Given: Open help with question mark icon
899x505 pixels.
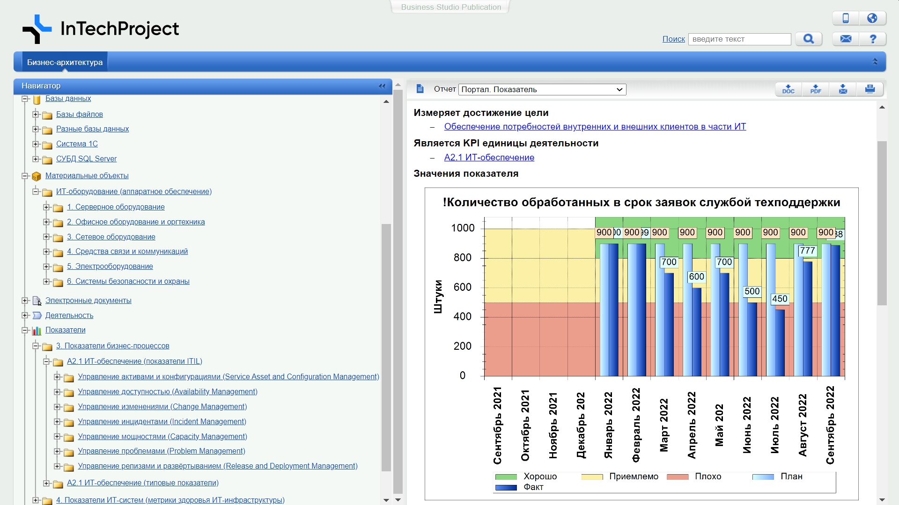Looking at the screenshot, I should click(x=873, y=39).
